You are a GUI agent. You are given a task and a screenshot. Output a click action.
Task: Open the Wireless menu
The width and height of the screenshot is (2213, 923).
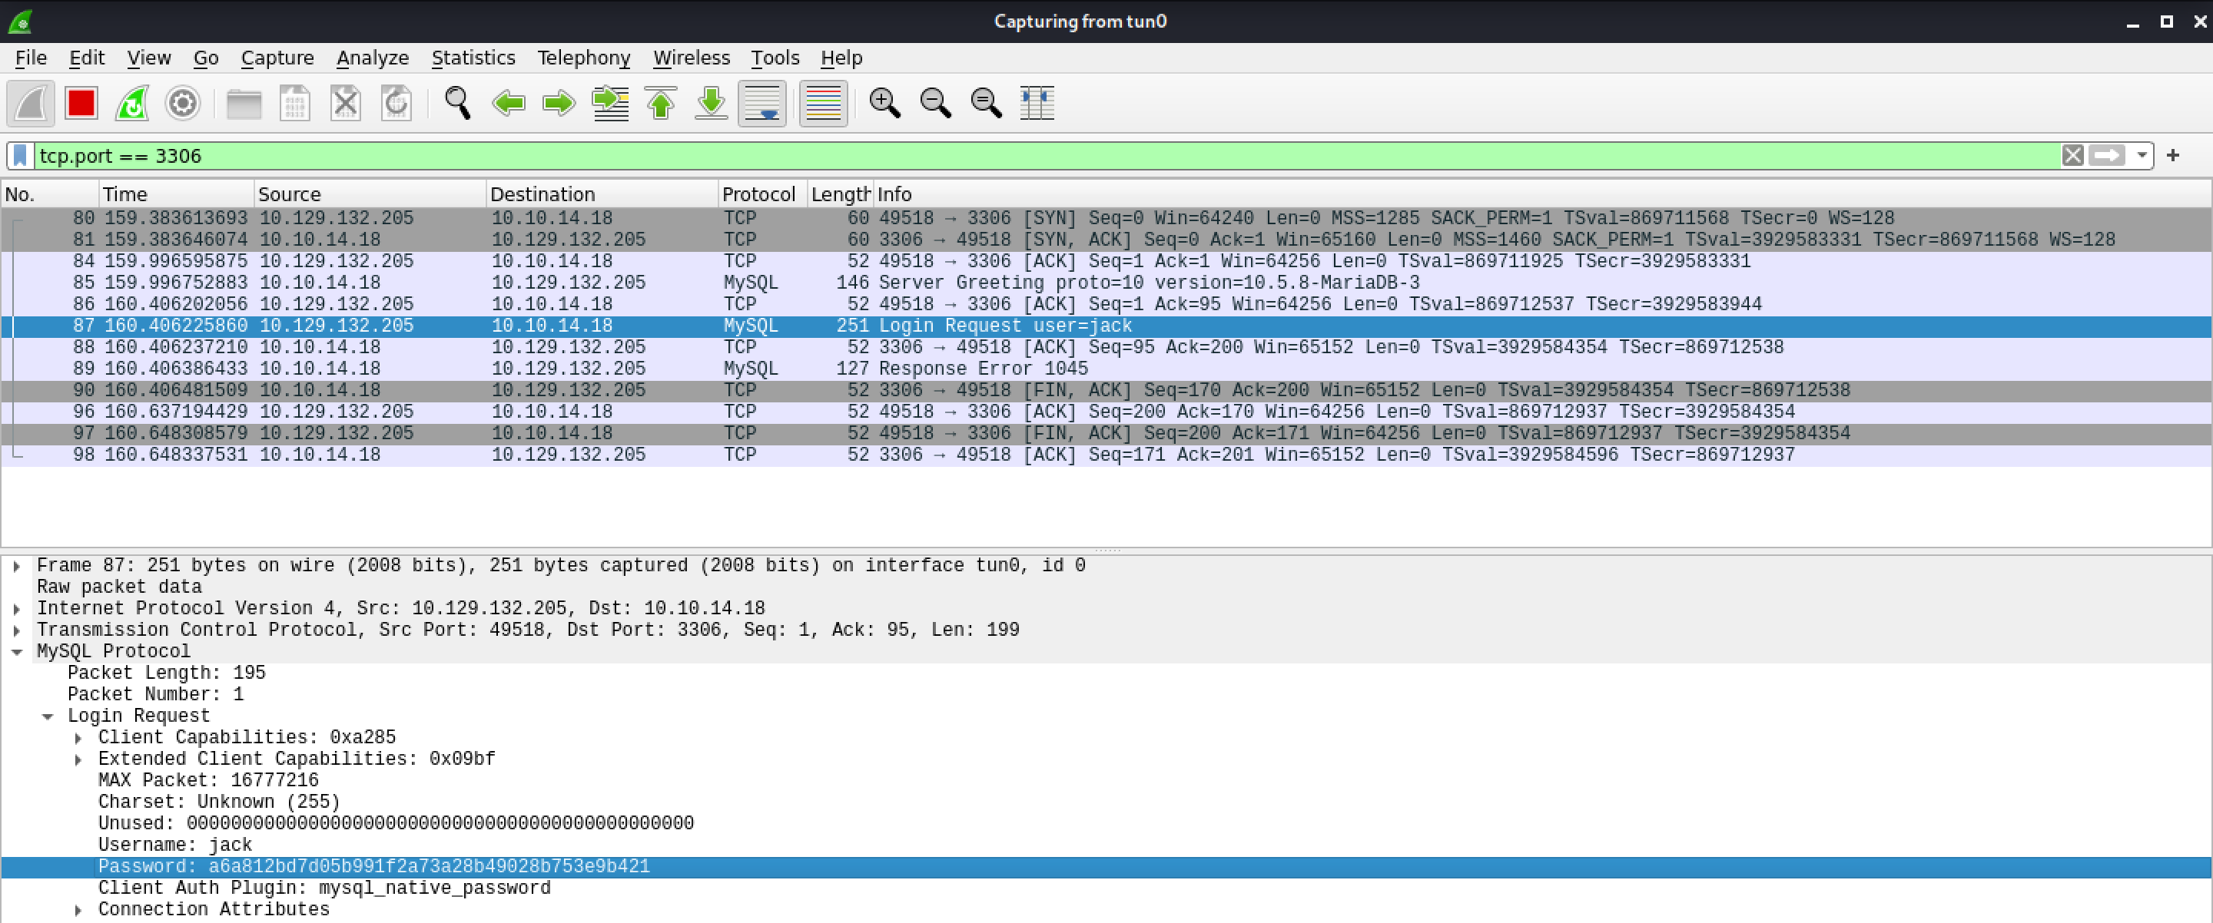691,58
